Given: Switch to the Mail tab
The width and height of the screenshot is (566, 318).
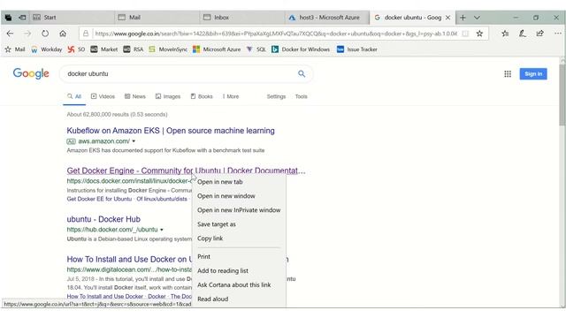Looking at the screenshot, I should point(157,18).
